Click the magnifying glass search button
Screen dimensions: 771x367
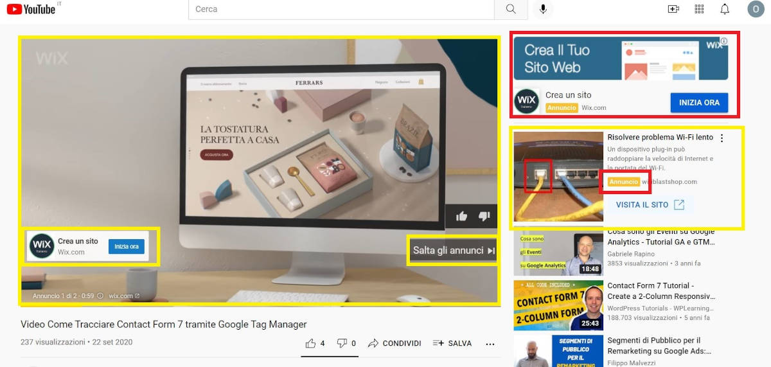[x=511, y=9]
